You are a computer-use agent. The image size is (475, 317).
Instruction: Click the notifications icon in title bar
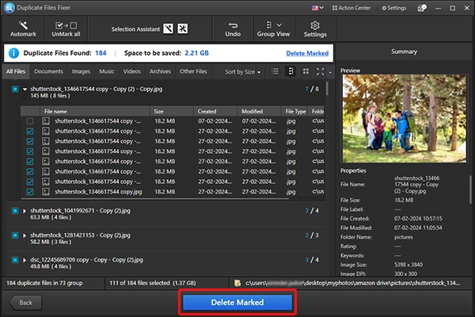[x=422, y=8]
